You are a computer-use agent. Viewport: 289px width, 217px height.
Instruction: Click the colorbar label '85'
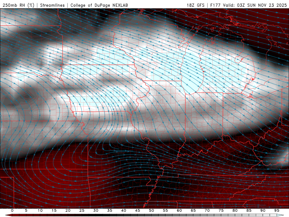(249, 210)
